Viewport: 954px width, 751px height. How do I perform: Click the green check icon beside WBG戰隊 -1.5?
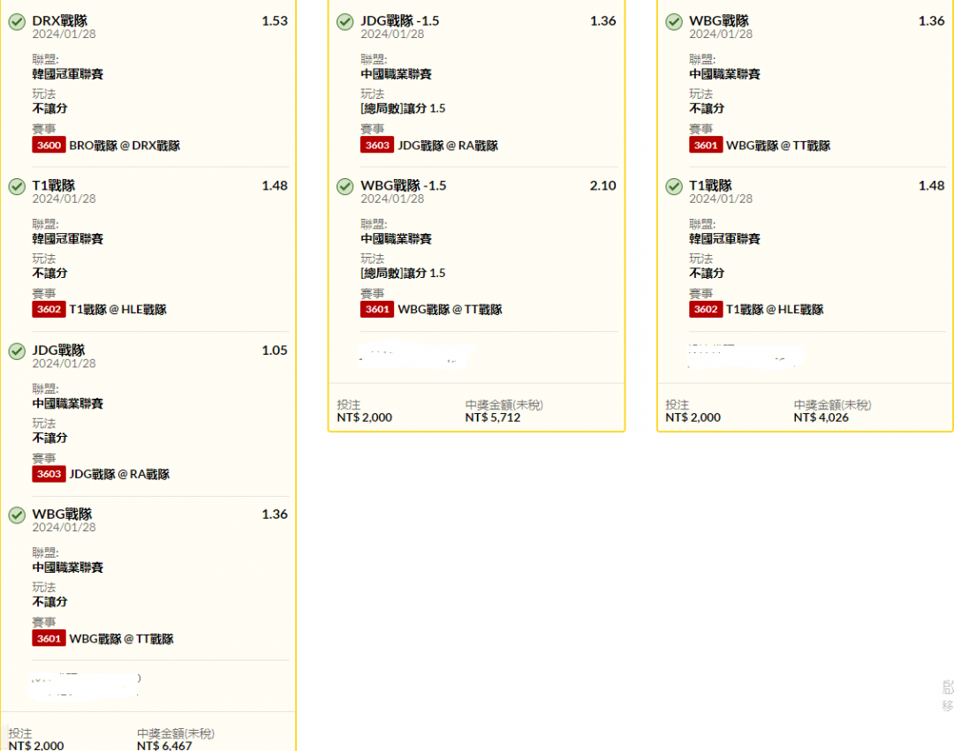(x=345, y=187)
